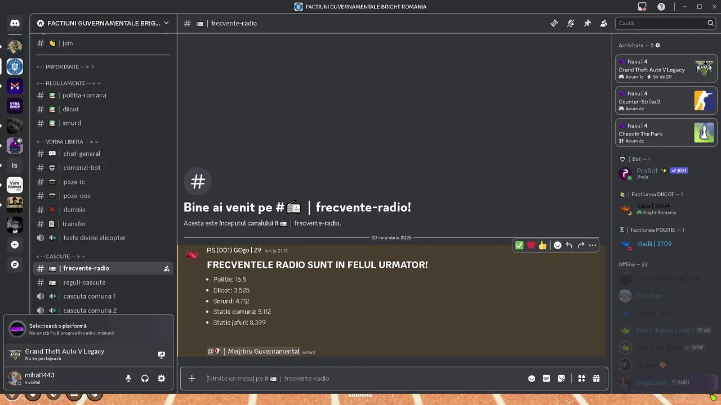This screenshot has height=405, width=721.
Task: Open ProBot member entry
Action: [666, 173]
